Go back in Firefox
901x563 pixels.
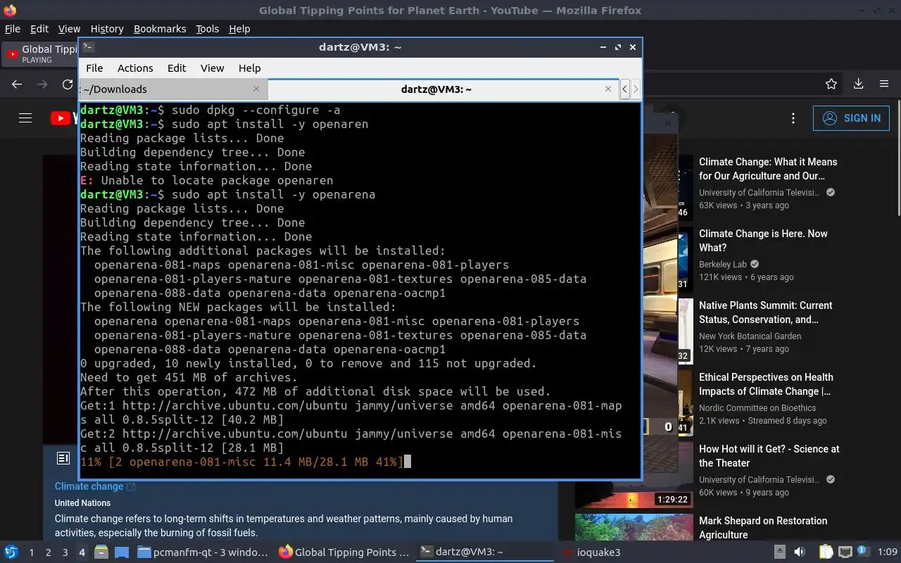click(x=17, y=84)
